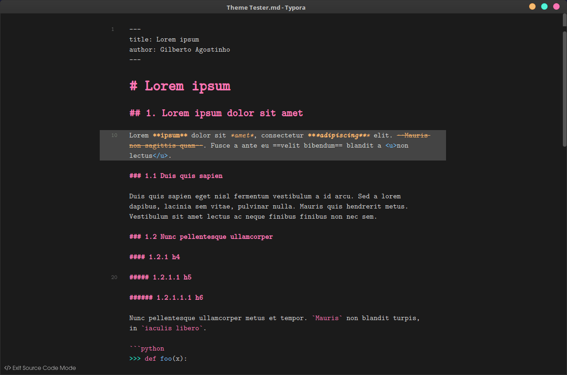Click the '#### 1.2.1 h4' heading

[155, 257]
